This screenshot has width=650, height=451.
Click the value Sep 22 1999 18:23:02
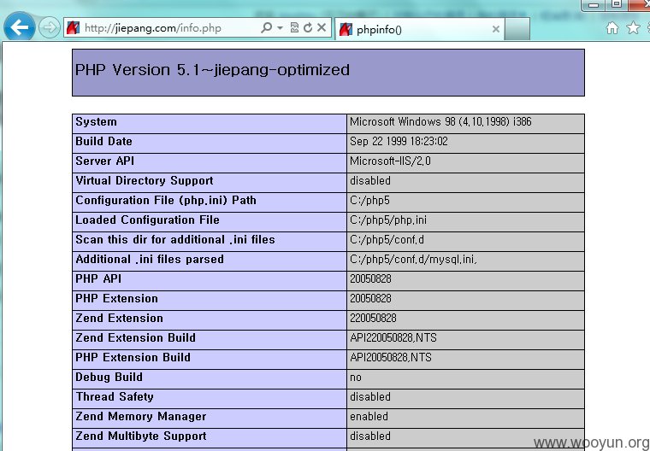[399, 141]
